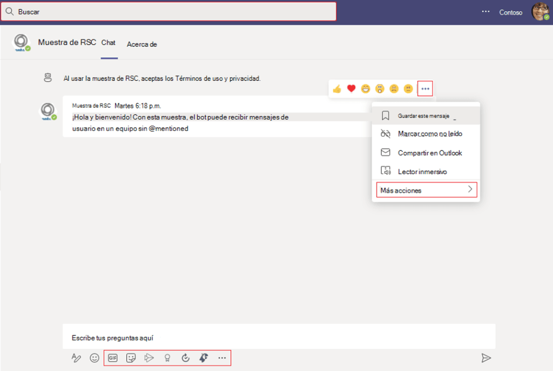Screen dimensions: 553x371
Task: Open the emoji picker
Action: pos(94,358)
